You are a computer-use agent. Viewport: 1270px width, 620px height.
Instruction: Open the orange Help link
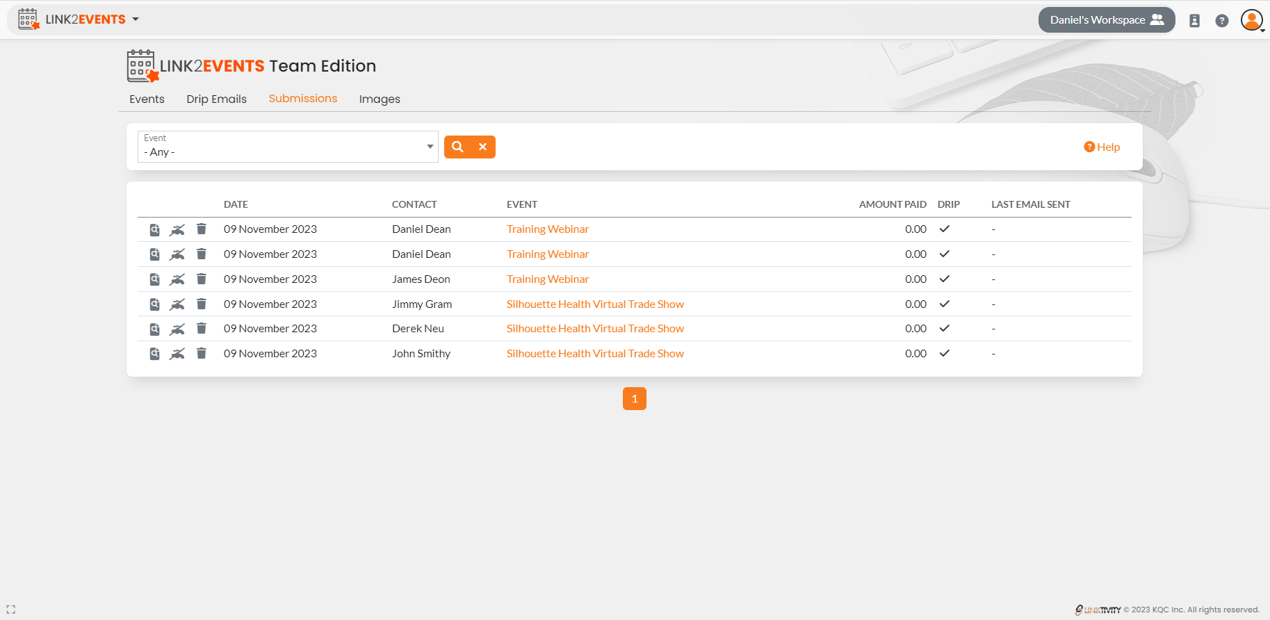click(x=1102, y=147)
